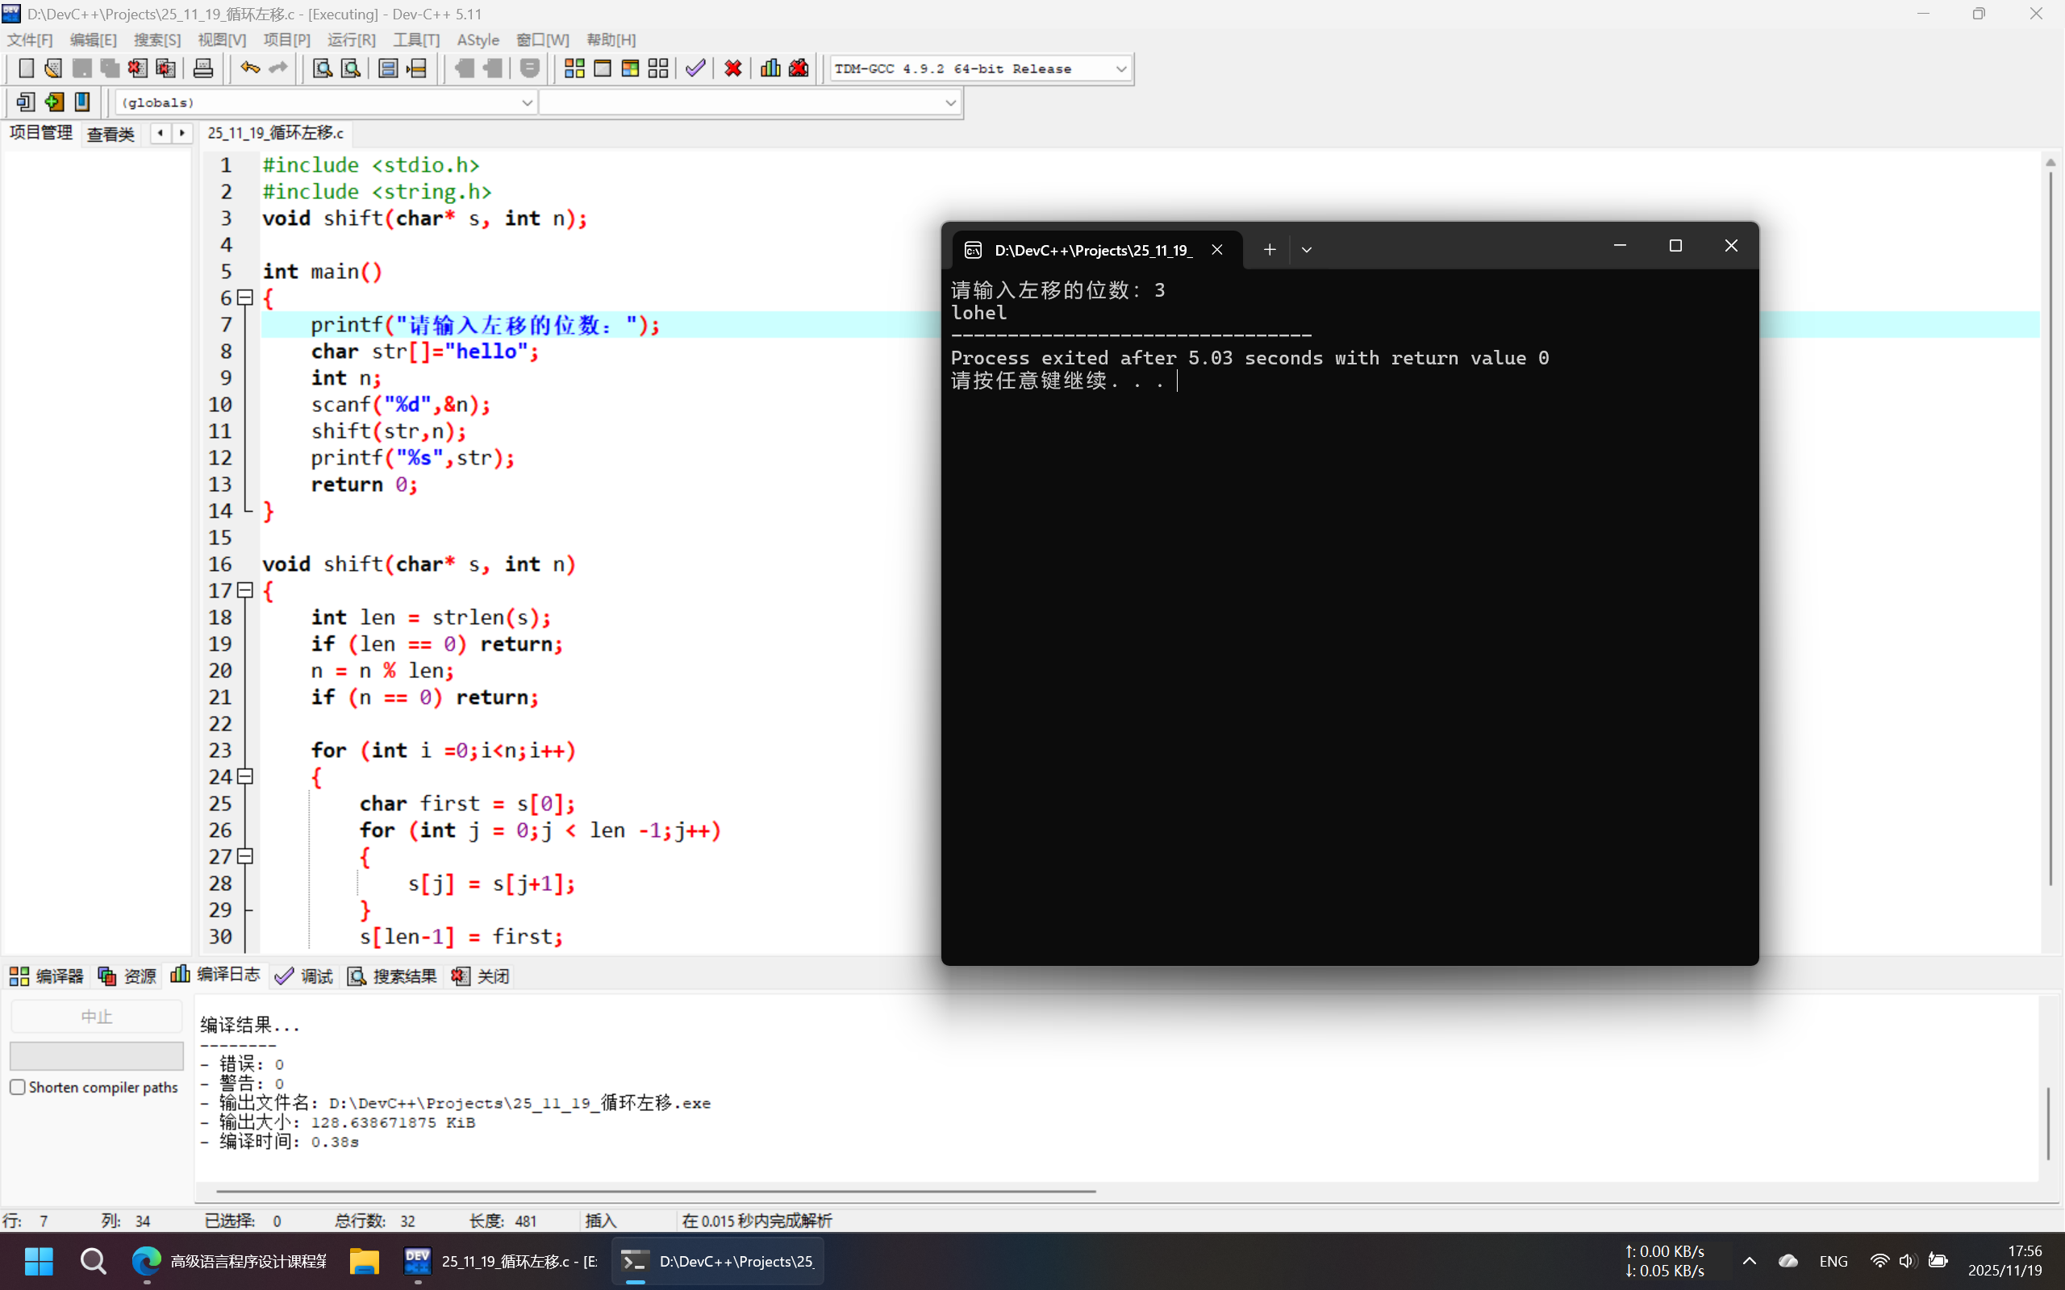This screenshot has height=1290, width=2065.
Task: Collapse the main function fold marker
Action: (246, 298)
